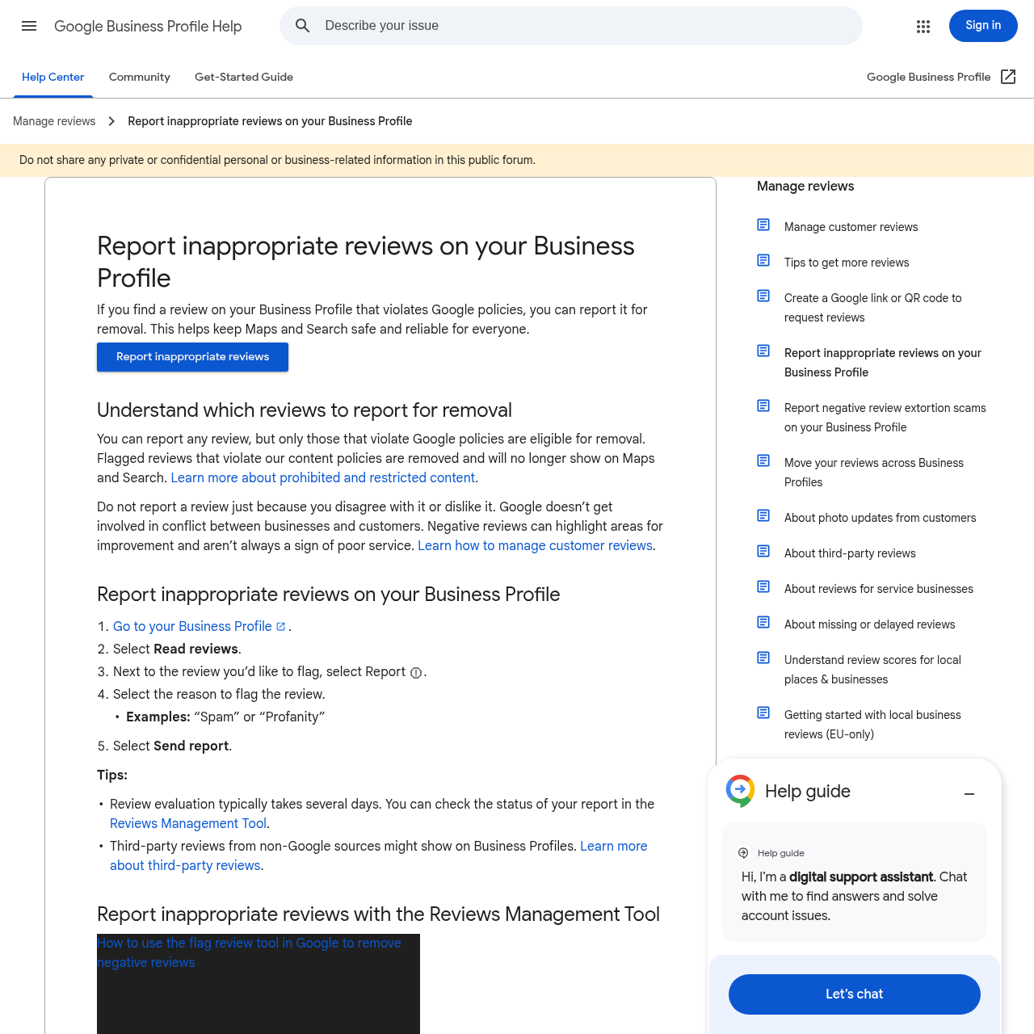Click article icon beside Report negative review extortion scams
1034x1034 pixels.
(763, 406)
